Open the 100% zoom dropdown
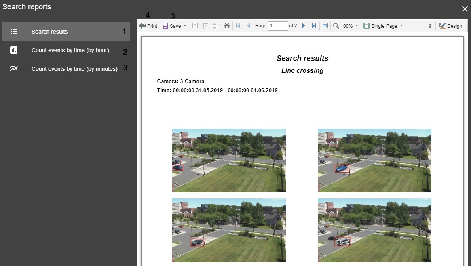This screenshot has height=266, width=471. tap(346, 26)
